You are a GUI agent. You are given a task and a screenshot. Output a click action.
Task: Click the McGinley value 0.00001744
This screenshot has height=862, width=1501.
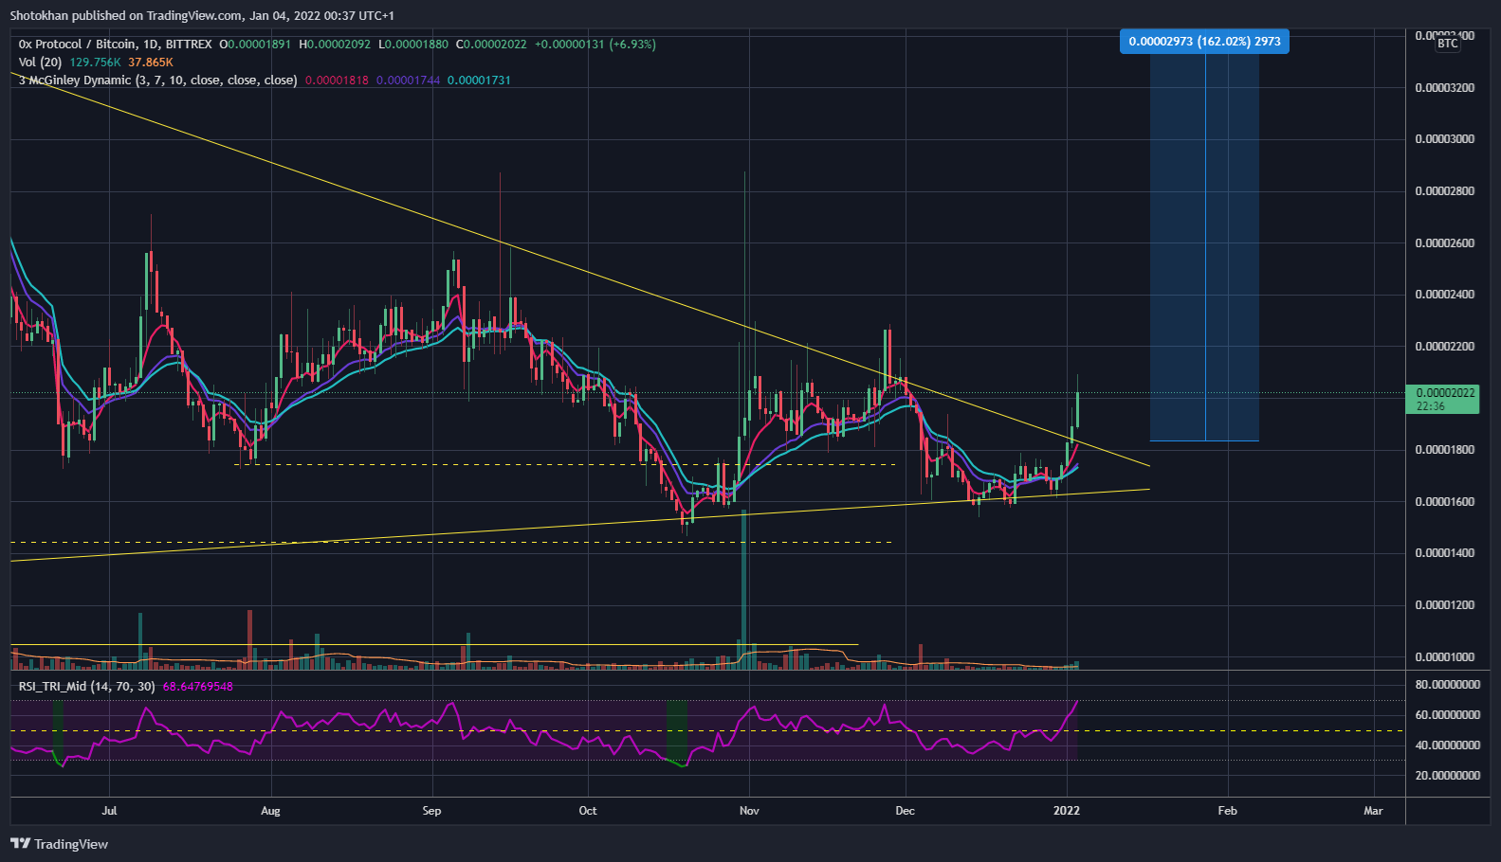408,81
